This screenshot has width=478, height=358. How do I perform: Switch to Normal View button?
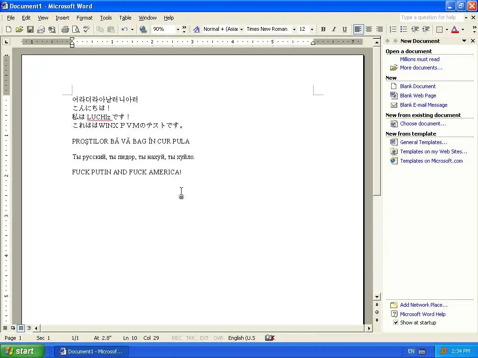[5, 328]
